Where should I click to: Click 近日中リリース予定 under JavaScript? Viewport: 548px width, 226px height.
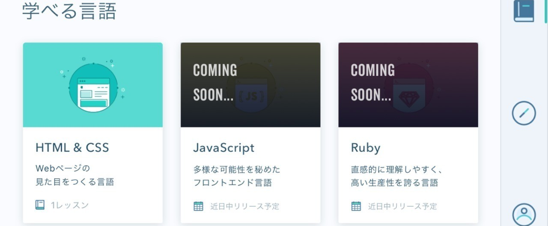click(245, 206)
